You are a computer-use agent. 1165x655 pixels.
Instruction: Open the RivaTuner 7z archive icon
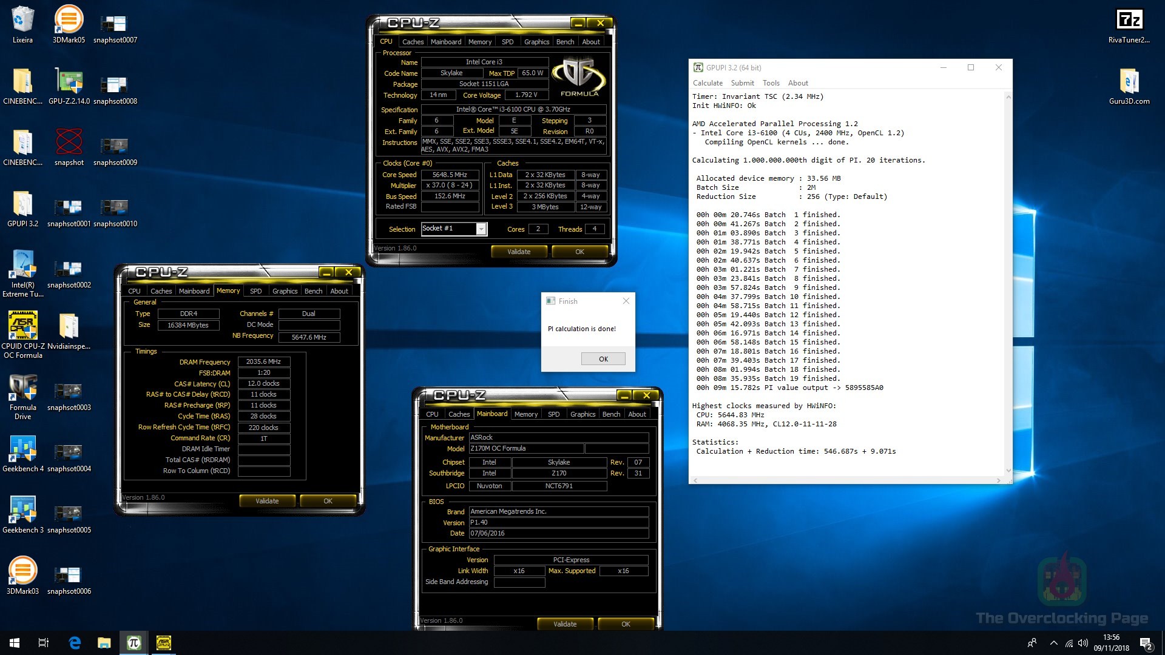[x=1129, y=20]
